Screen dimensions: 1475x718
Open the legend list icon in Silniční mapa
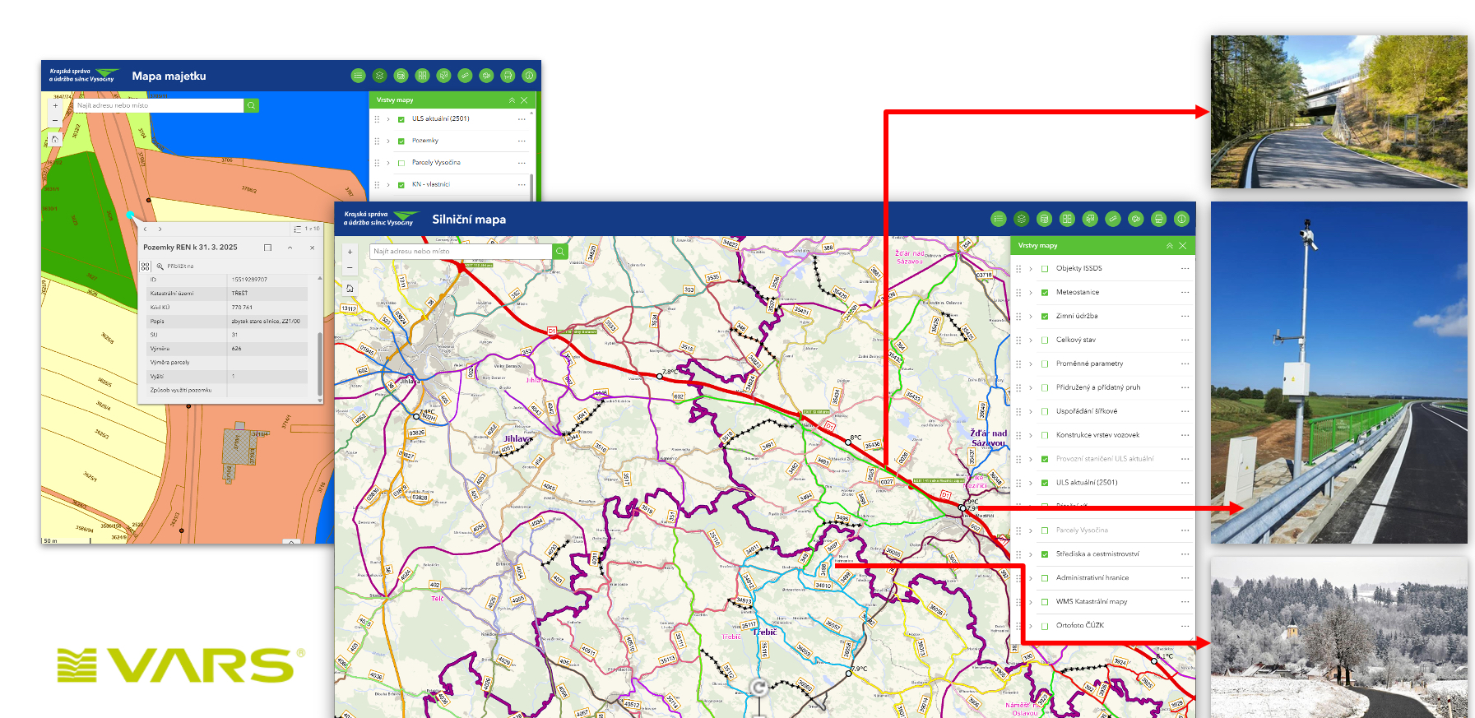point(998,219)
